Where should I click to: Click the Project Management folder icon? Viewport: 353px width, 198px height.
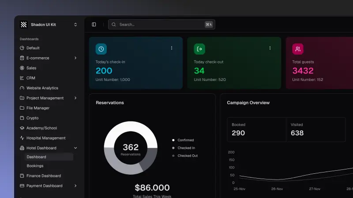[22, 98]
